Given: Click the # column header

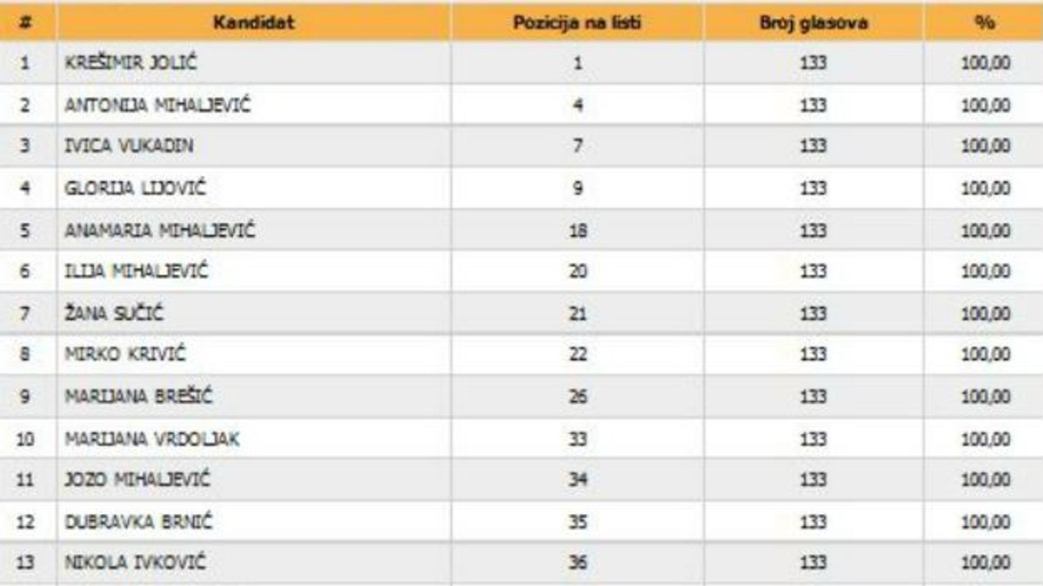Looking at the screenshot, I should pos(26,23).
